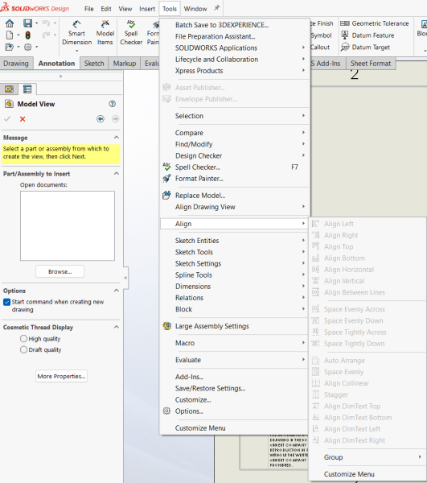Toggle Start command when creating new drawing
The image size is (427, 483).
point(6,302)
